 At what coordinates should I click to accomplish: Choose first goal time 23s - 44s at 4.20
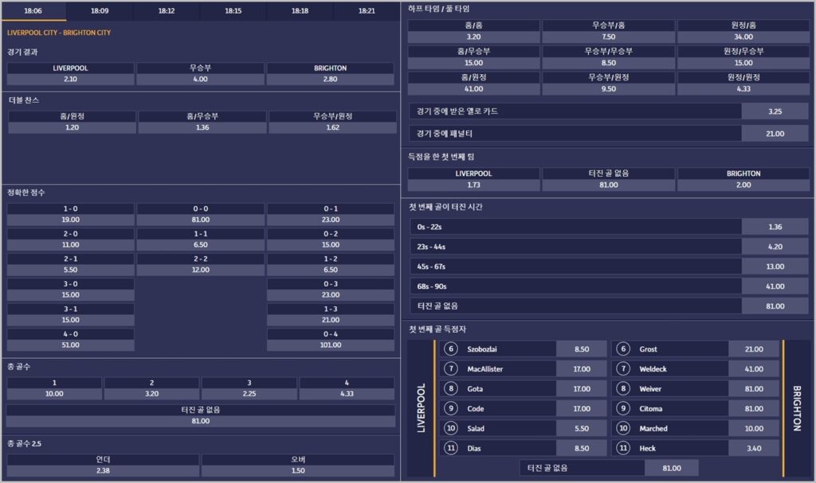[x=609, y=247]
